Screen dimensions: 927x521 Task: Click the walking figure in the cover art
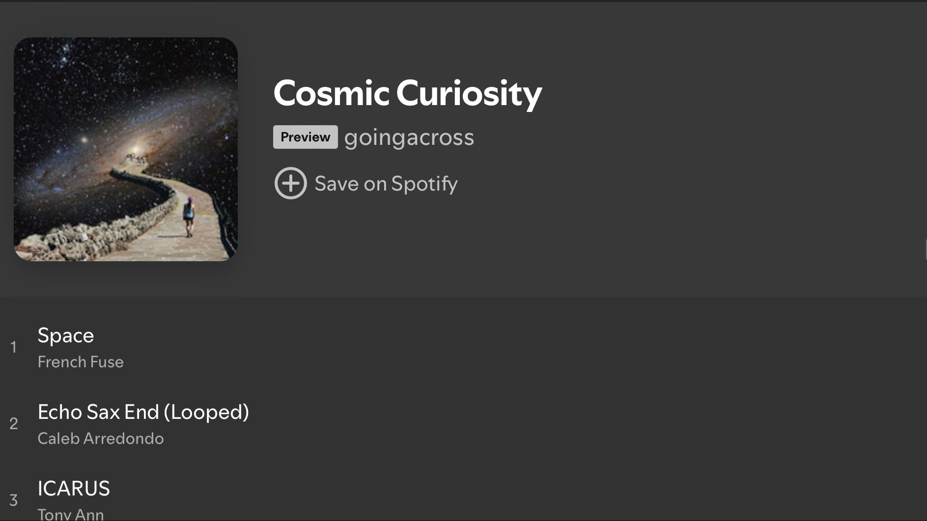coord(189,216)
